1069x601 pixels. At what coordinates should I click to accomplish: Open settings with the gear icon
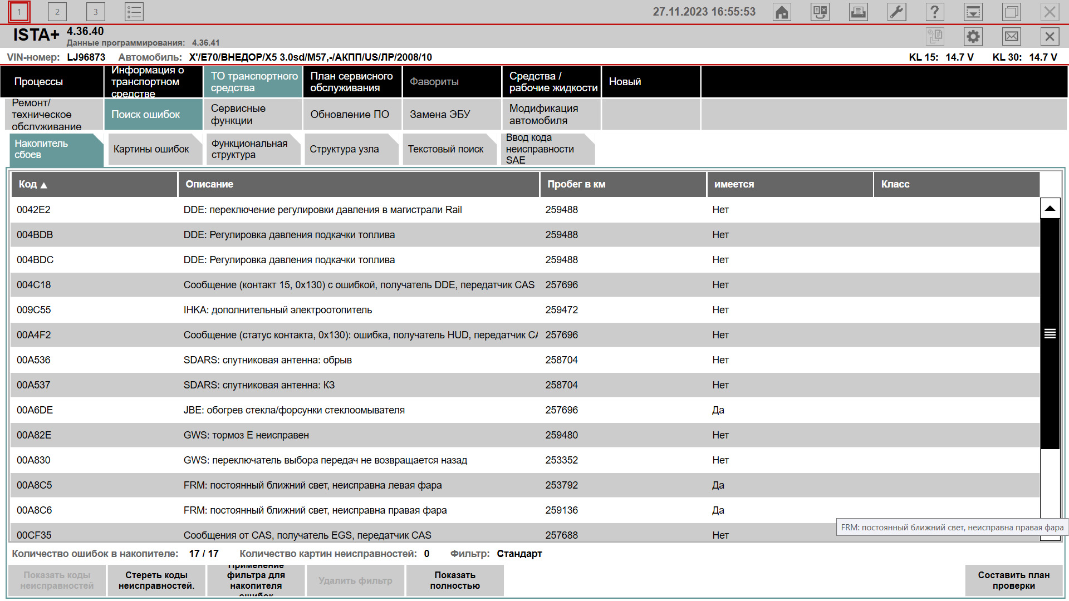pos(973,37)
